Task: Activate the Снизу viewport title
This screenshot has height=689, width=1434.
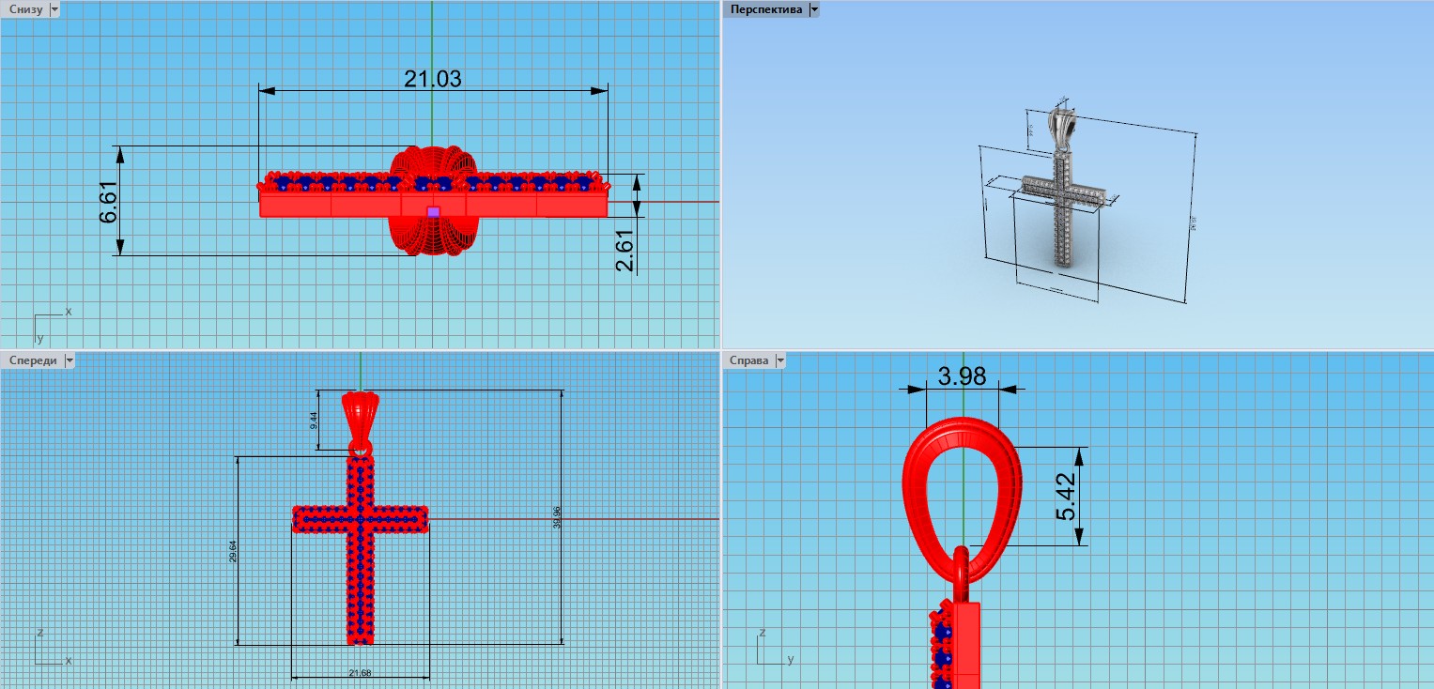Action: pos(23,9)
